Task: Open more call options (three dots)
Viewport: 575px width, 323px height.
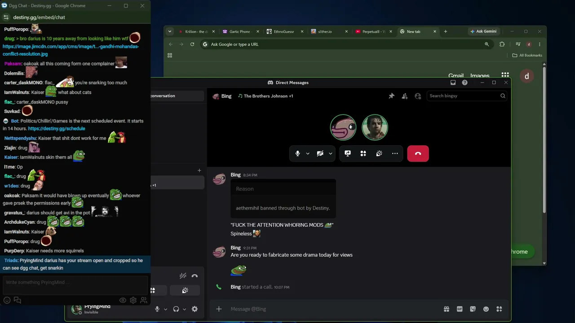Action: pyautogui.click(x=395, y=153)
